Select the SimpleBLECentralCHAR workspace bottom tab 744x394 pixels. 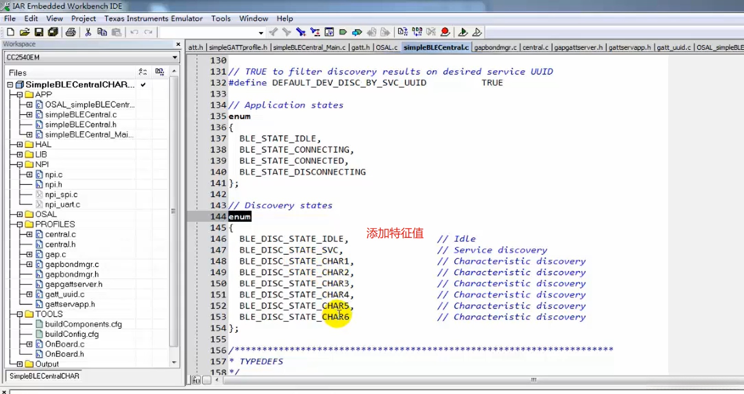44,376
